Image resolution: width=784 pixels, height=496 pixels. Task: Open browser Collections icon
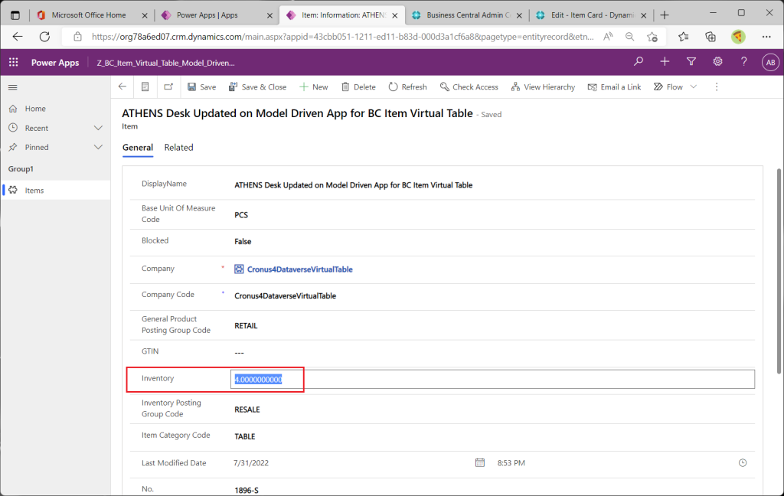click(710, 37)
